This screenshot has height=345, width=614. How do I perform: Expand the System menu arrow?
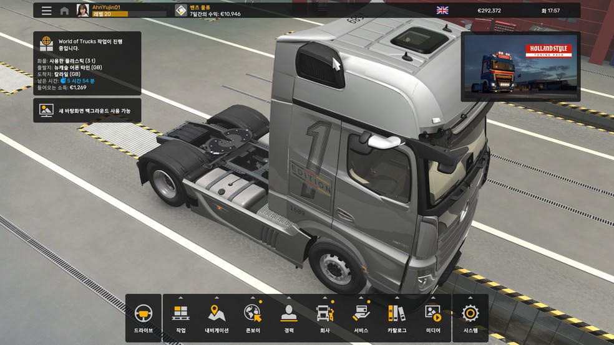pyautogui.click(x=470, y=298)
